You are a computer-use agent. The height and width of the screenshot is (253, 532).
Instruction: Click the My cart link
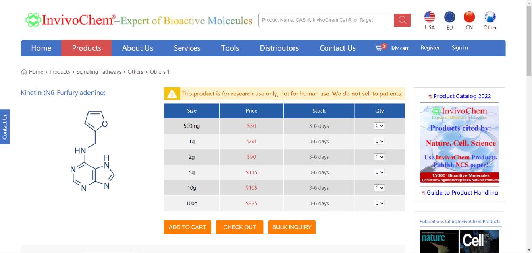tap(400, 48)
